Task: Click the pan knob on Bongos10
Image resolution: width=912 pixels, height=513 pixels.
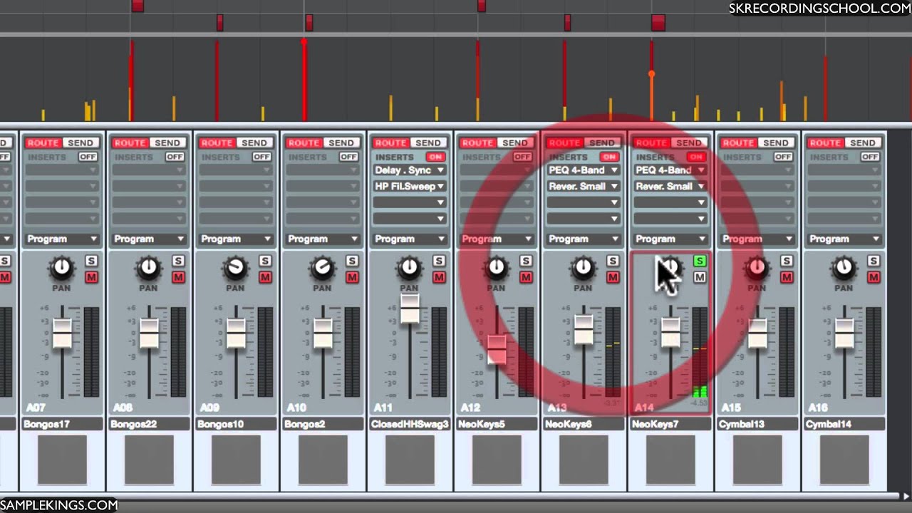Action: [x=235, y=269]
